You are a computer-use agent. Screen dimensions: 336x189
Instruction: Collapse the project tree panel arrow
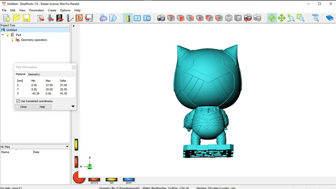73,26
